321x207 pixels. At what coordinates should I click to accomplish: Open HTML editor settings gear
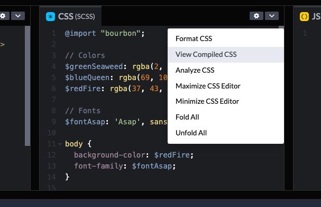tap(3, 16)
